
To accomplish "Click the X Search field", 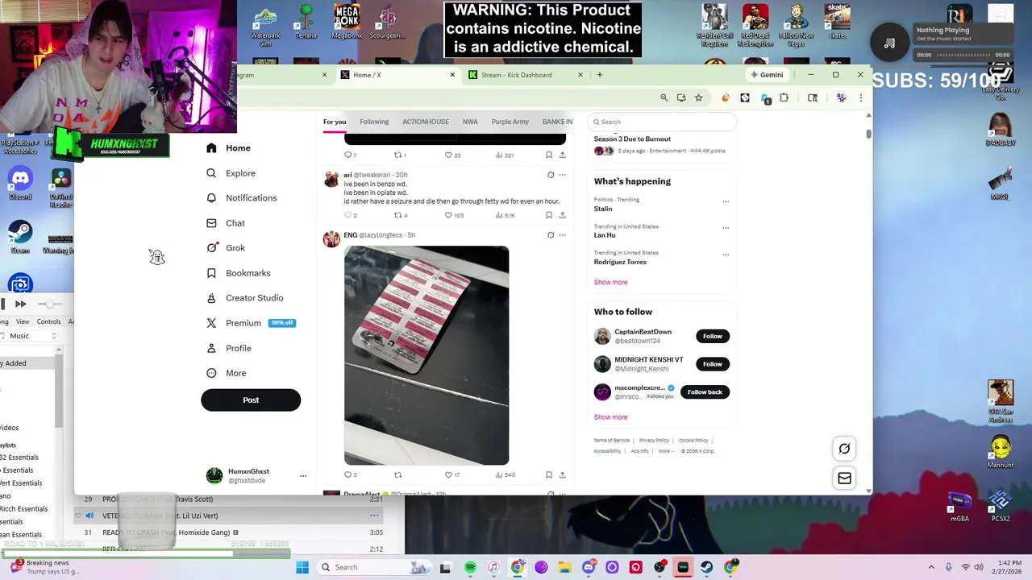I will click(x=662, y=122).
